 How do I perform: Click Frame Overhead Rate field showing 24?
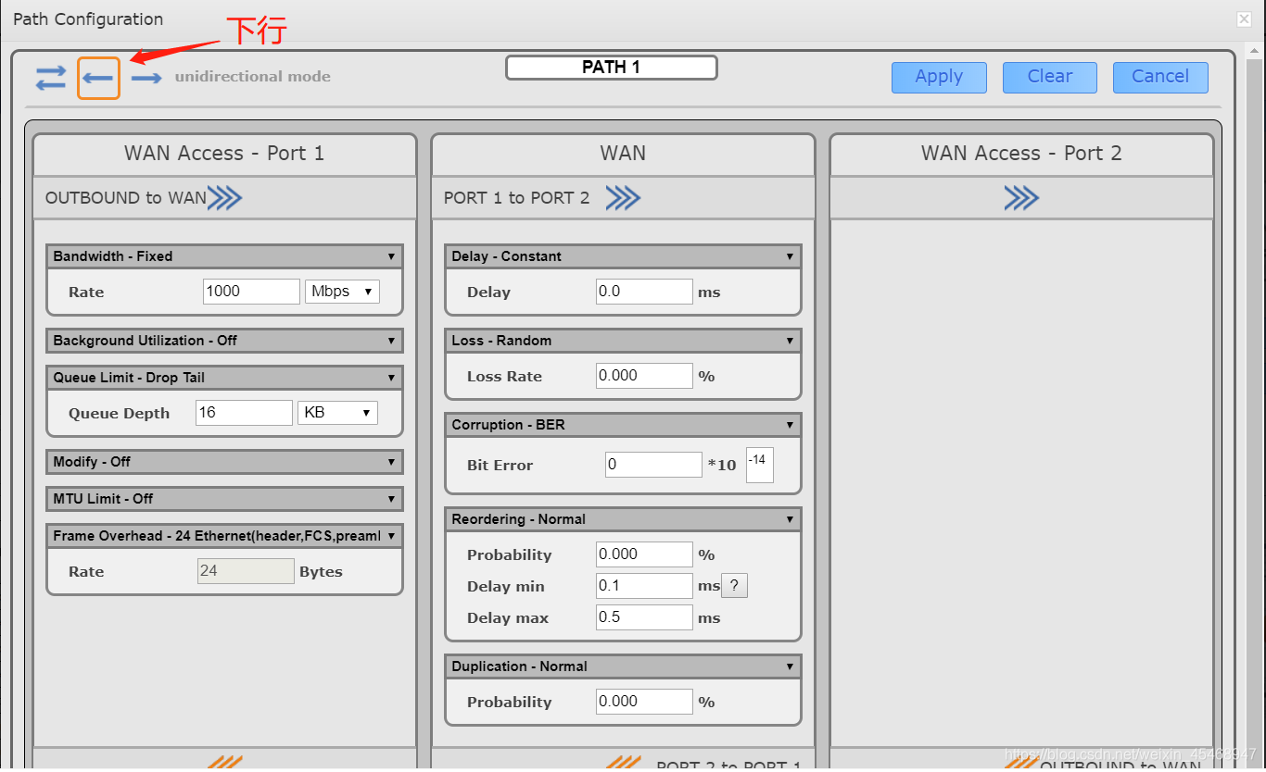click(246, 571)
